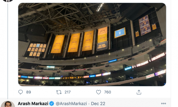Screen dimensions: 178x107
Task: Open the three-dot more options menu
Action: click(163, 103)
